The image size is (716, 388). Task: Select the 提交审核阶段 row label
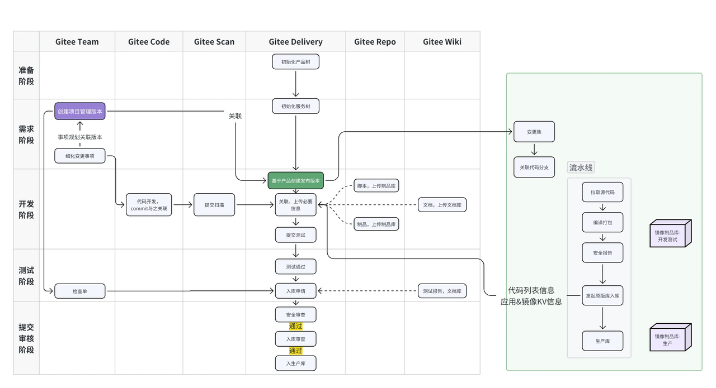[26, 338]
